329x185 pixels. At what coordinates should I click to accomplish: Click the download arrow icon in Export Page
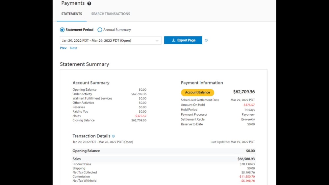[x=173, y=40]
